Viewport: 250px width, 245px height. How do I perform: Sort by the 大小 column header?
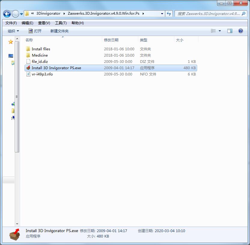coord(186,40)
